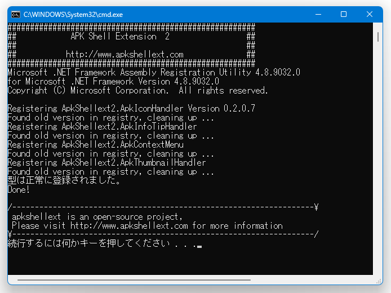Click the 'apkshellext is an open-source project,' line
The width and height of the screenshot is (391, 293).
97,217
